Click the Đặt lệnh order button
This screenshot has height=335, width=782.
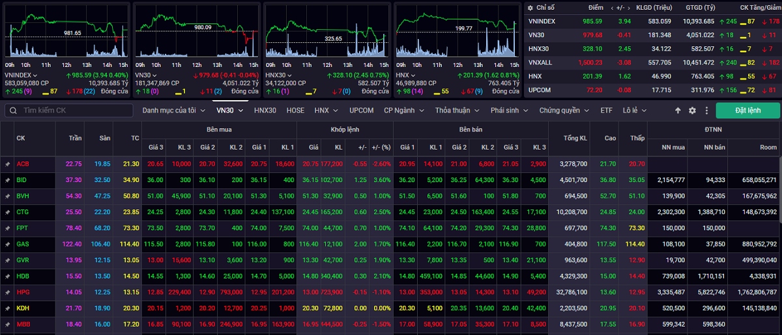click(747, 111)
